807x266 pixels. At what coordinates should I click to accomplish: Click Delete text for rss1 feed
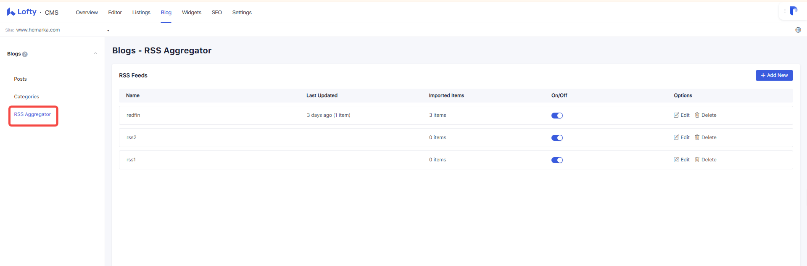(x=709, y=160)
